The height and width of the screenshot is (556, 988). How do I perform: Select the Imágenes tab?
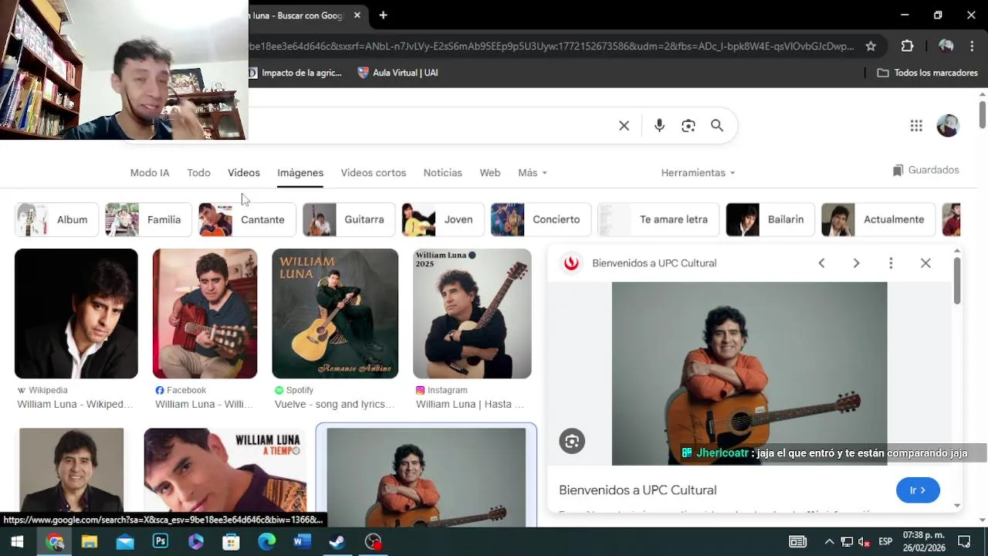point(300,173)
